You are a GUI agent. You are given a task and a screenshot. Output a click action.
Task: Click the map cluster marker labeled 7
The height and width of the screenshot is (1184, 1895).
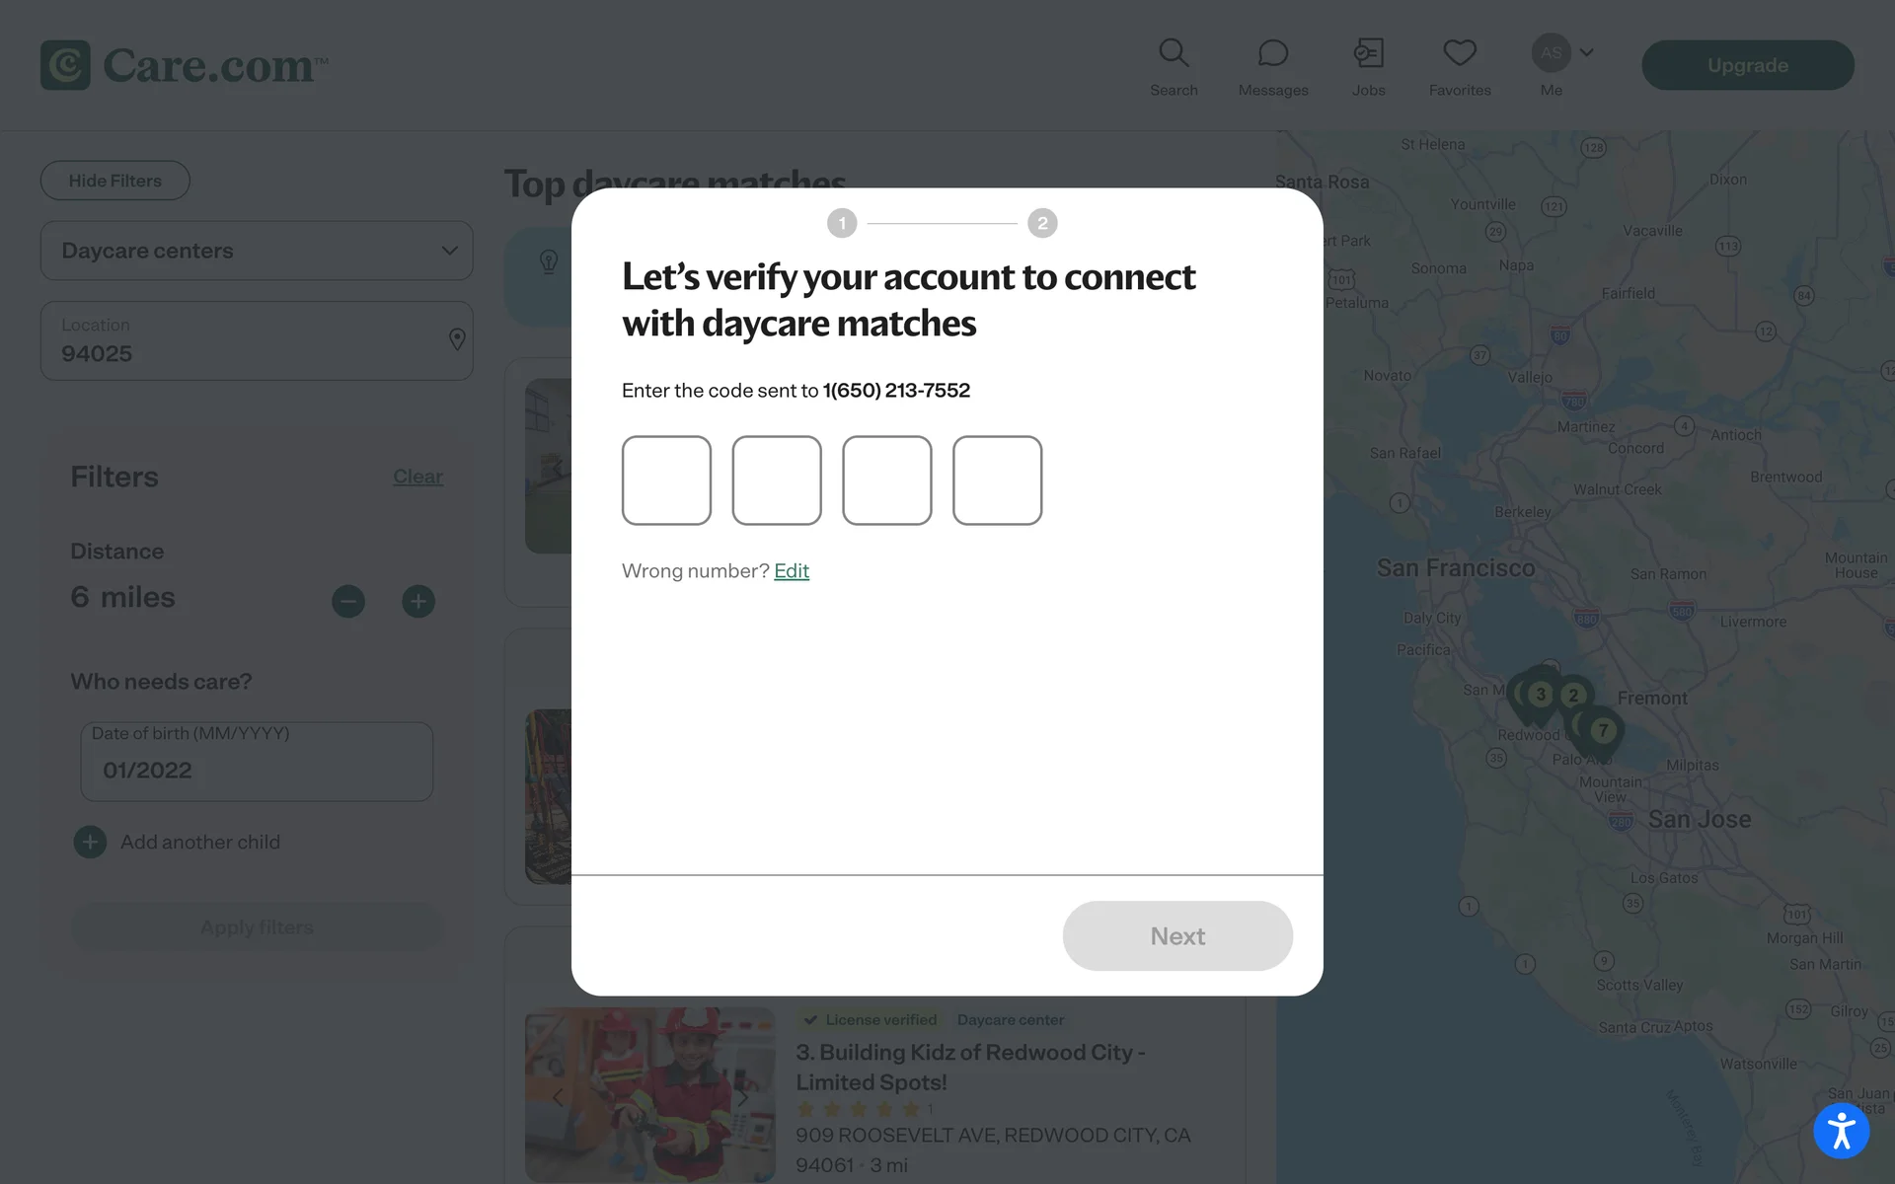(1603, 732)
